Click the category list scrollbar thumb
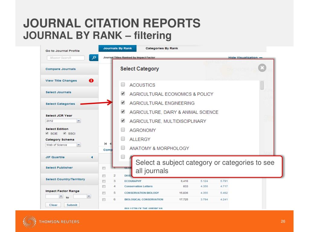 (262, 85)
